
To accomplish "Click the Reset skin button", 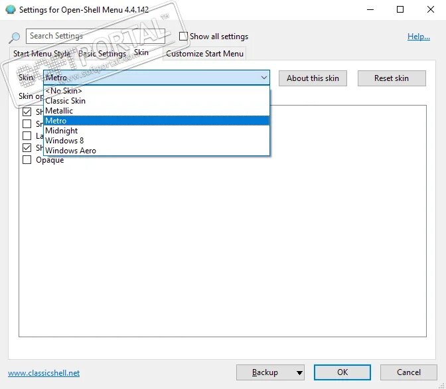I will 392,78.
